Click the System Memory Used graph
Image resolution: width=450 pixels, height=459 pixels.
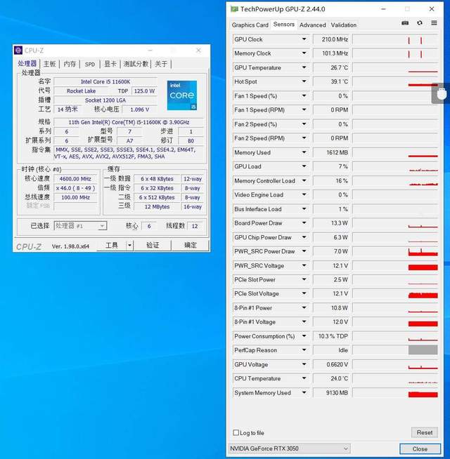click(395, 393)
